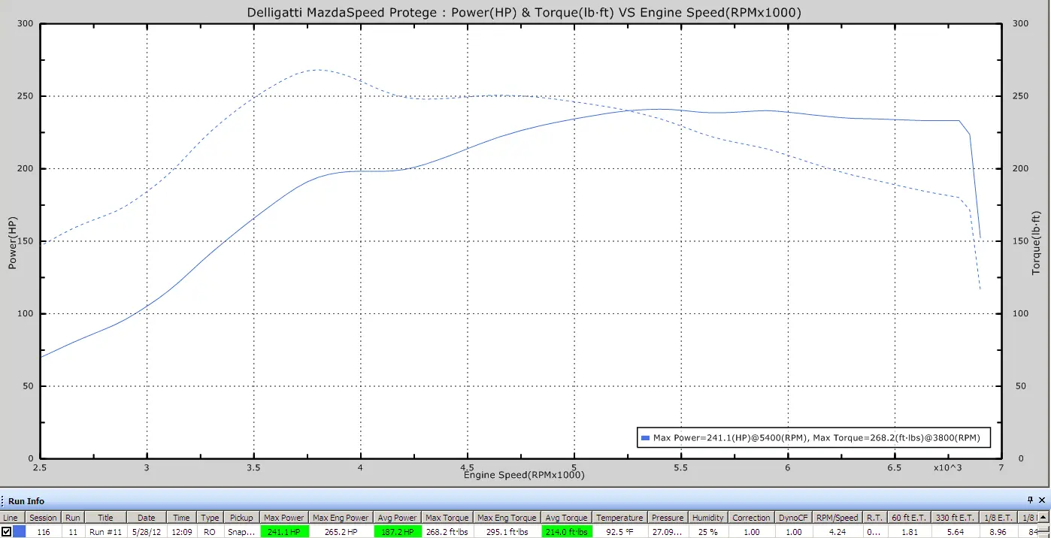Click the 214.0 ft·lbs avg torque cell

(x=565, y=531)
